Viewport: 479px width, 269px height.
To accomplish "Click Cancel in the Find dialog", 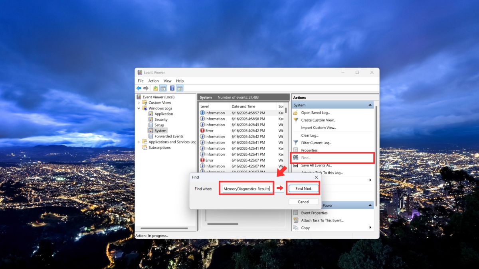I will pyautogui.click(x=303, y=202).
